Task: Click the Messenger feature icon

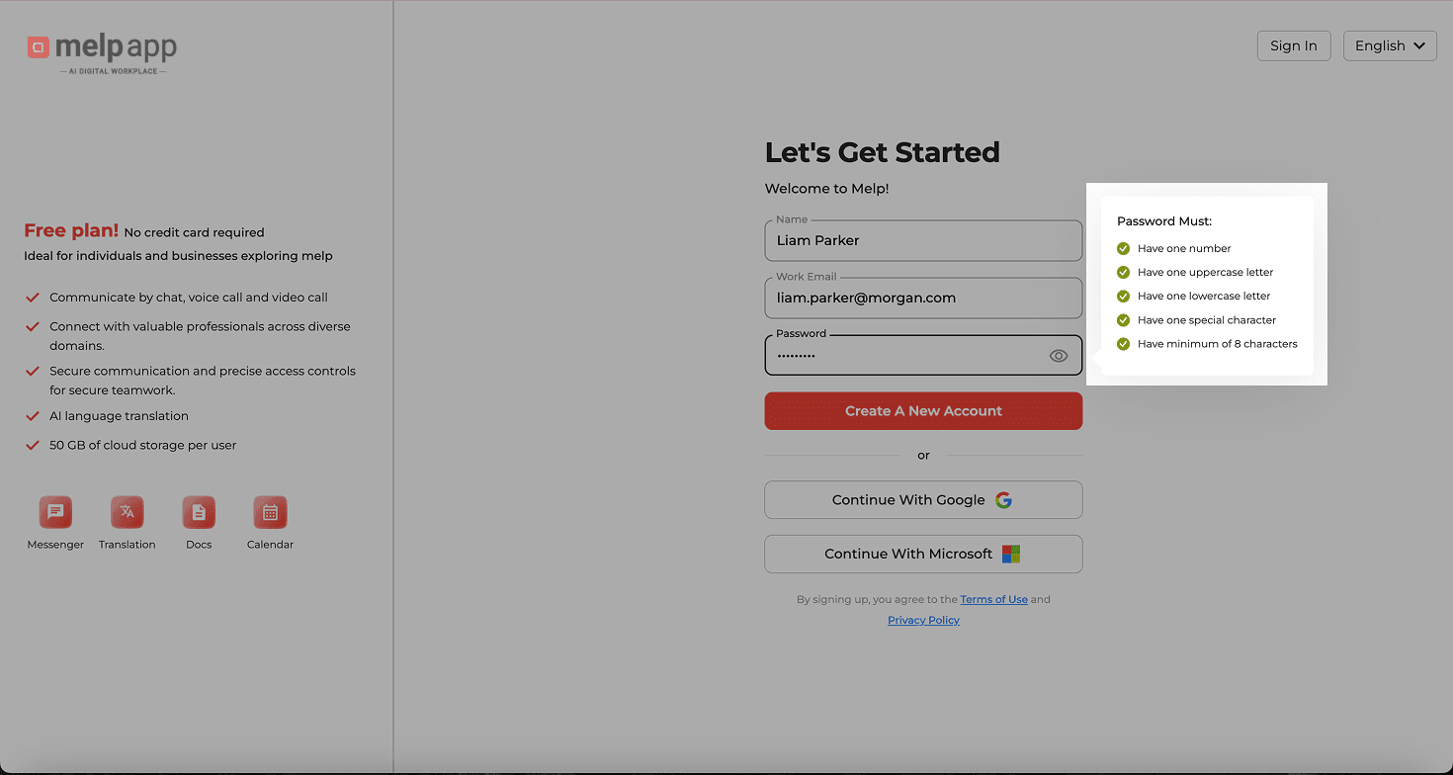Action: [55, 512]
